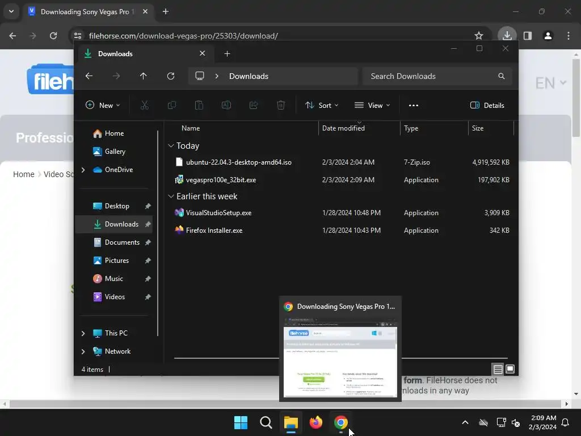
Task: Unpin Pictures from Quick access
Action: (148, 261)
